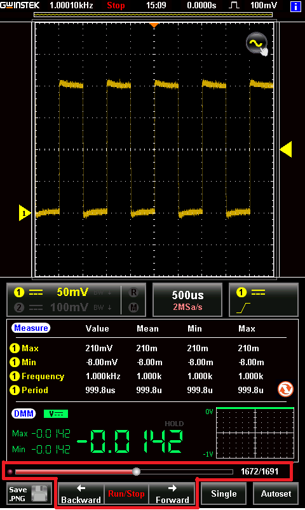Click the Single acquisition button

[x=224, y=493]
